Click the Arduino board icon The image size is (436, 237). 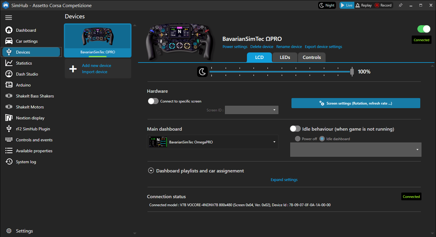click(9, 85)
